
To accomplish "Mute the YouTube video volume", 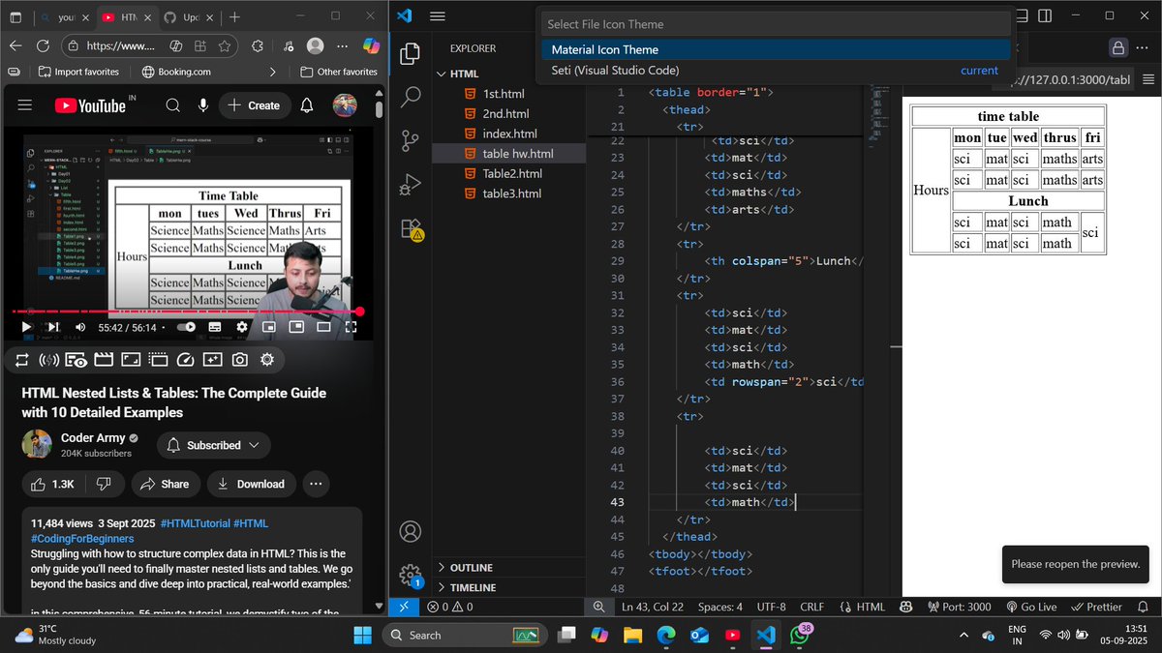I will click(80, 327).
